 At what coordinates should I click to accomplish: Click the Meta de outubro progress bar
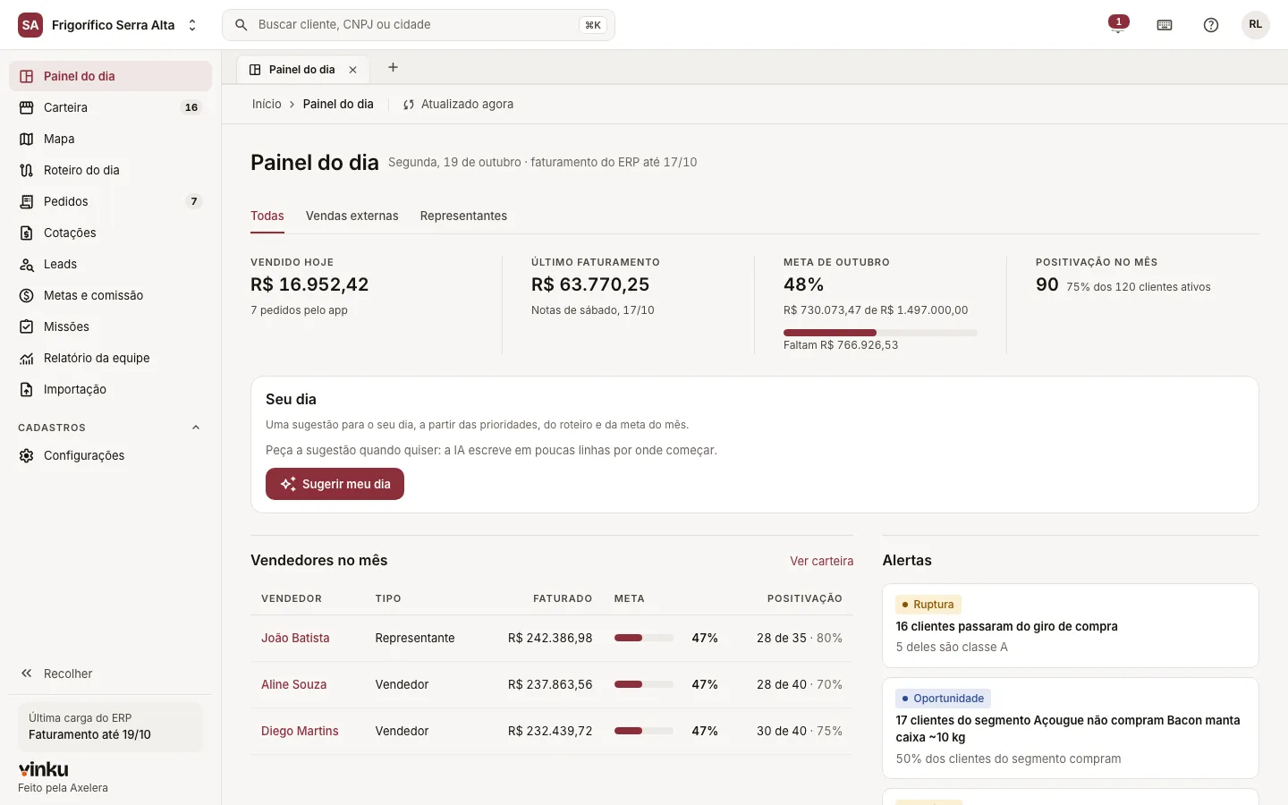(x=880, y=333)
